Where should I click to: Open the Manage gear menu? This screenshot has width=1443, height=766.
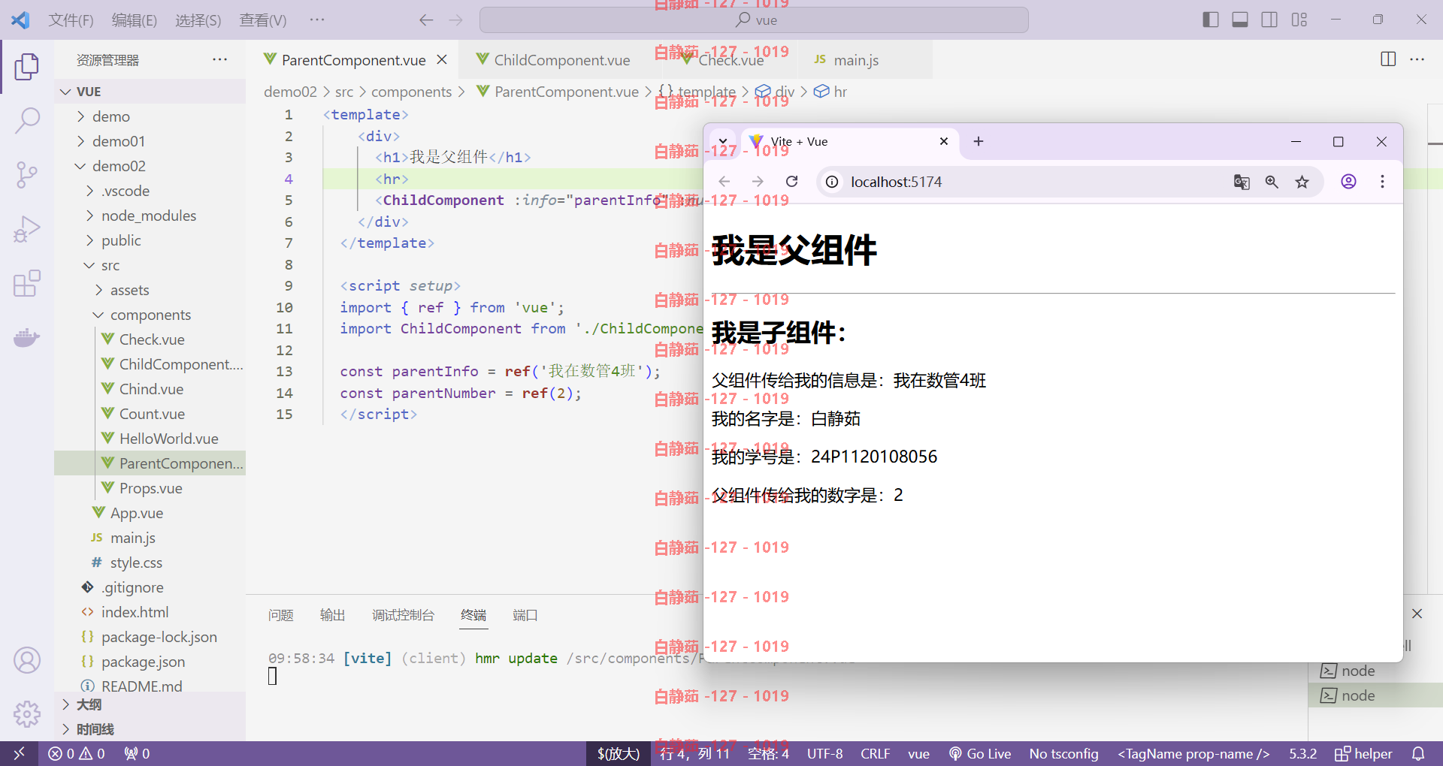pyautogui.click(x=27, y=714)
